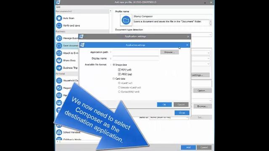The height and width of the screenshot is (151, 269).
Task: Open the Edit menu
Action: click(58, 7)
